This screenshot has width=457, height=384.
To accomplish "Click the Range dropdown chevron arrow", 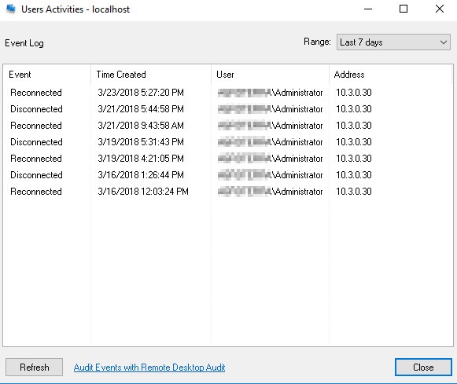I will click(444, 42).
